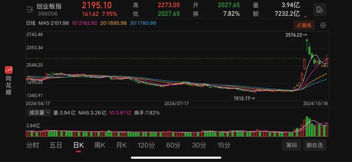Select the 日K chart tab
This screenshot has width=352, height=162.
[78, 145]
